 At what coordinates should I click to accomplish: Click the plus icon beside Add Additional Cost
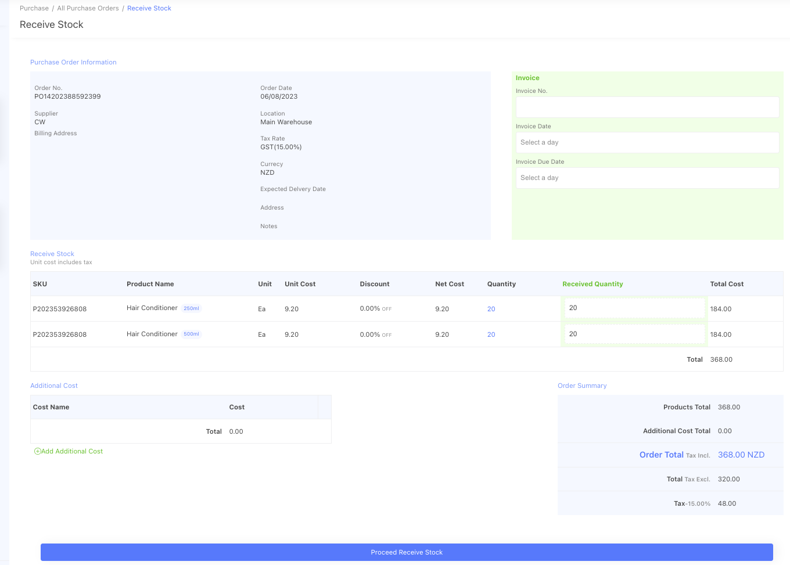(37, 451)
